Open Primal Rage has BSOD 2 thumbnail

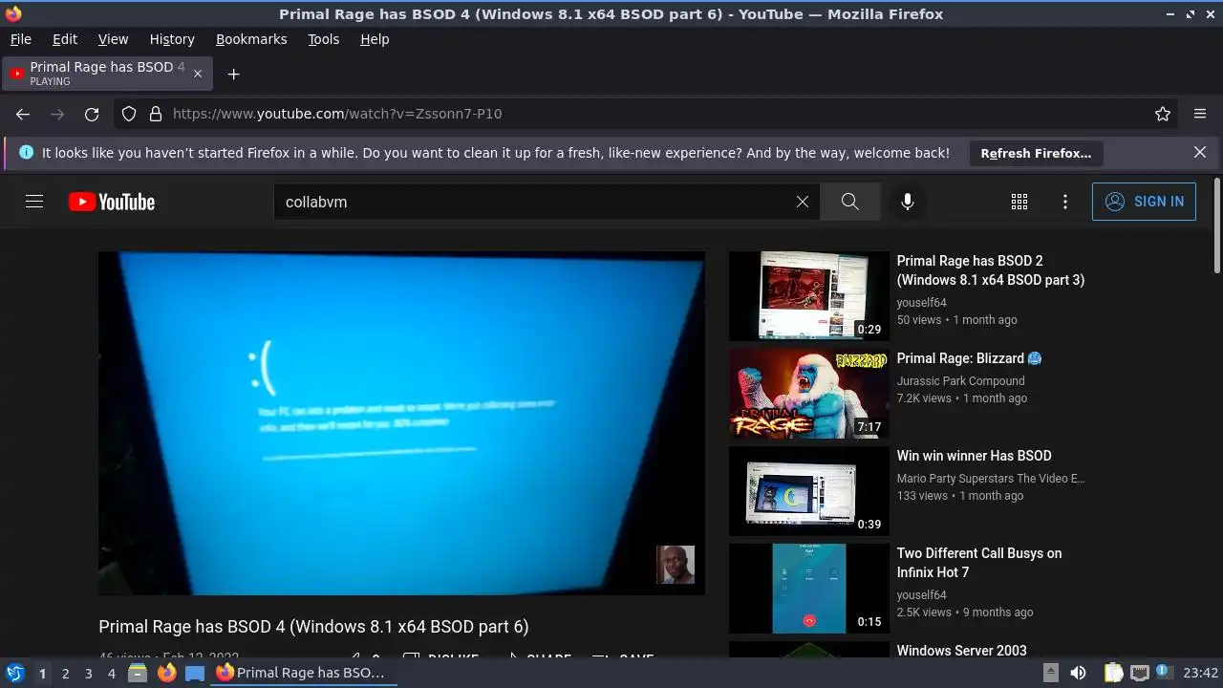(809, 296)
